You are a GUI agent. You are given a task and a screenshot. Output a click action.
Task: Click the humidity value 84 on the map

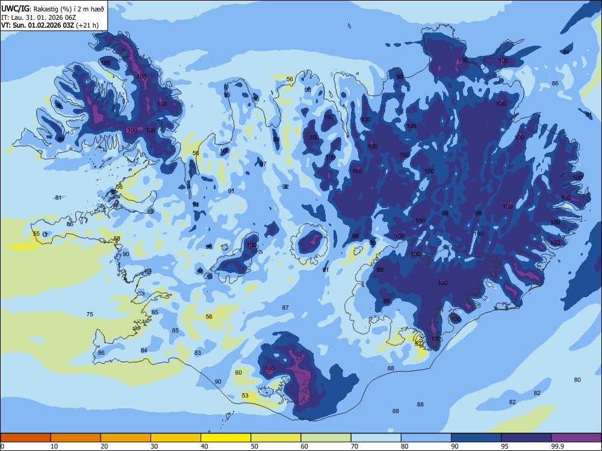click(x=144, y=350)
